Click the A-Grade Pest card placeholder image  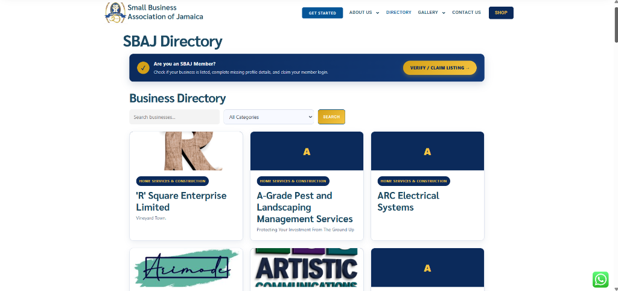click(x=307, y=151)
